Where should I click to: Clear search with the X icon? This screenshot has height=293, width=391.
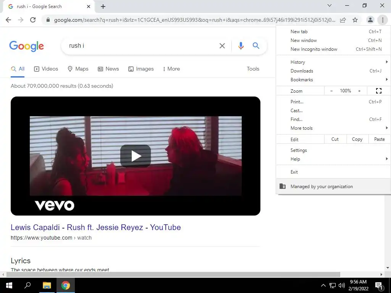(222, 46)
